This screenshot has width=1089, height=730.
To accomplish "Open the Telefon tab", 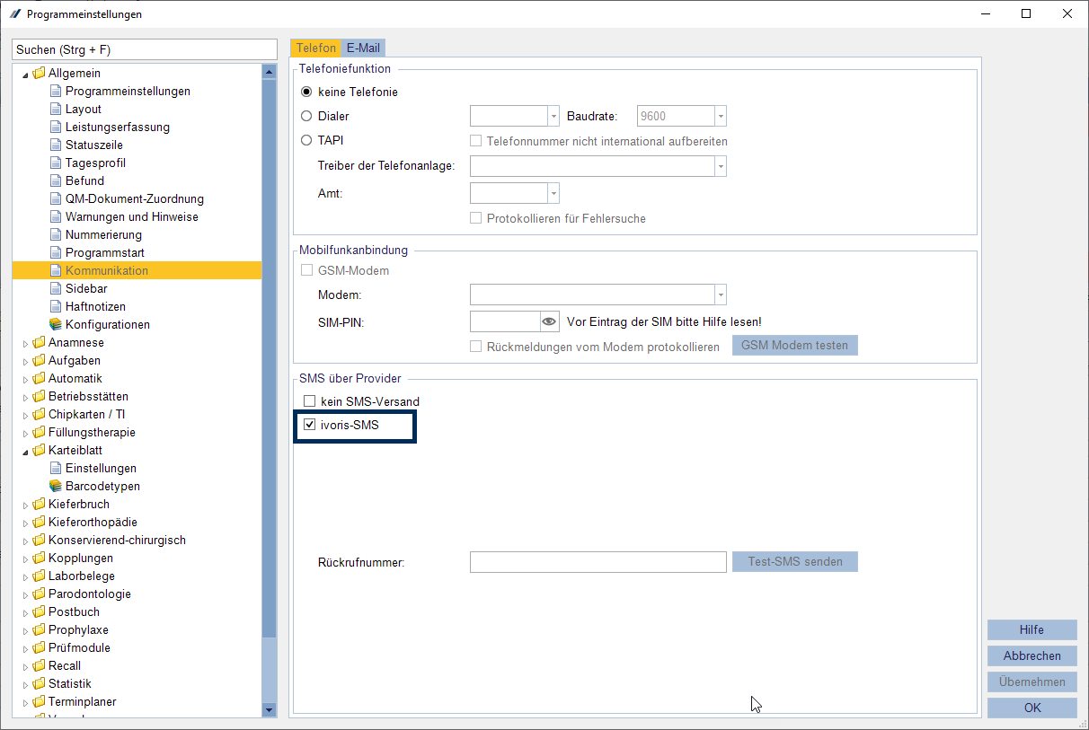I will point(315,48).
